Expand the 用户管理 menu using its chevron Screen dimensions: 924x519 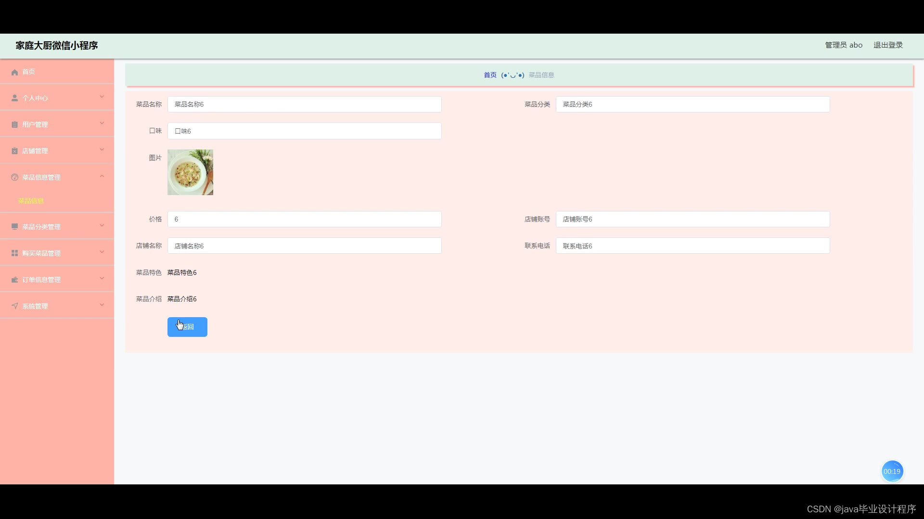102,124
